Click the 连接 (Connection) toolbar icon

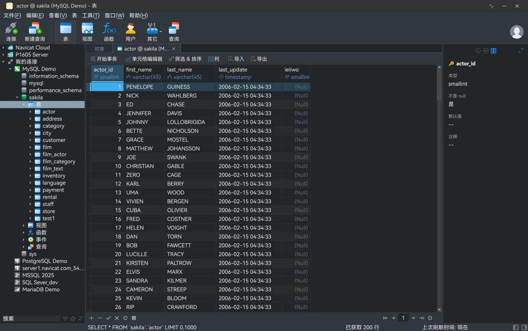coord(11,32)
